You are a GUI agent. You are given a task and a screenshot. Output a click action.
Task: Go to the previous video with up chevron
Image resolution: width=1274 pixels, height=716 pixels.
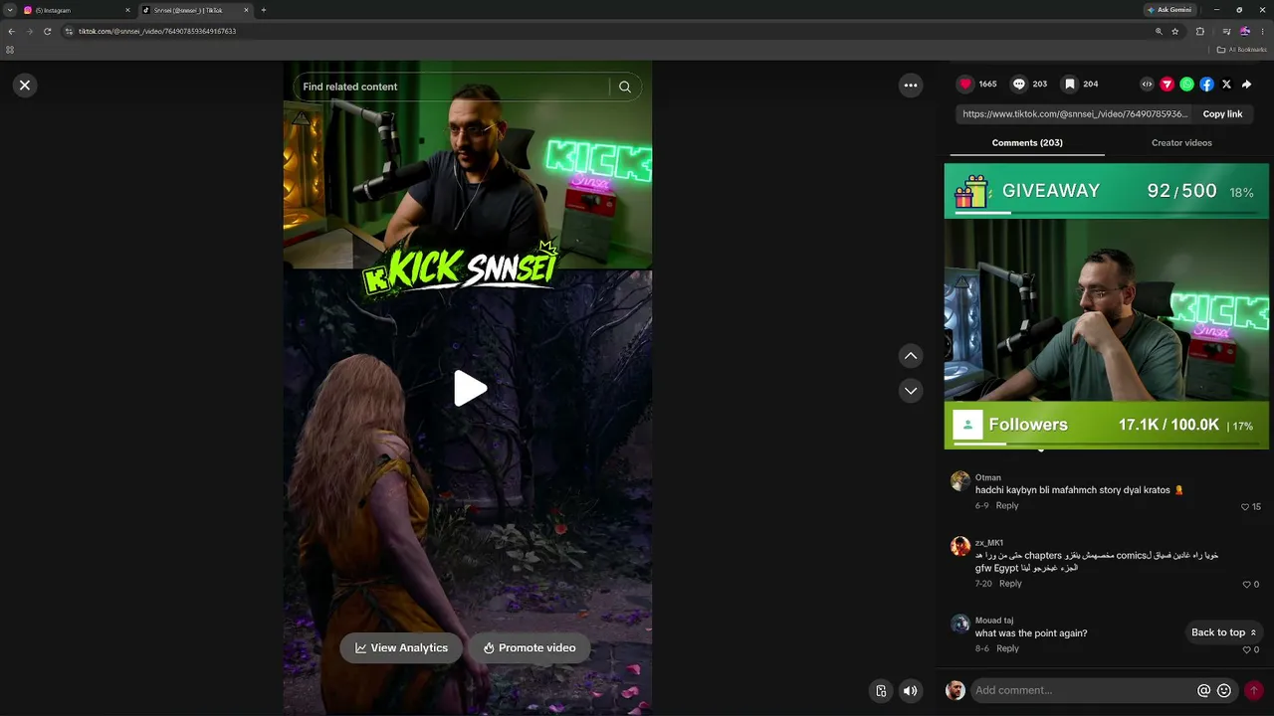pos(910,356)
